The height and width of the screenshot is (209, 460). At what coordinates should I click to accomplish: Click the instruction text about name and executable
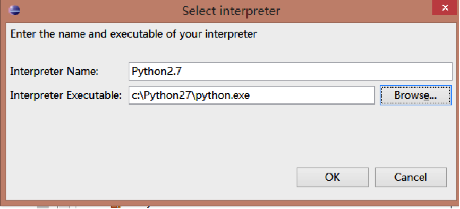133,34
